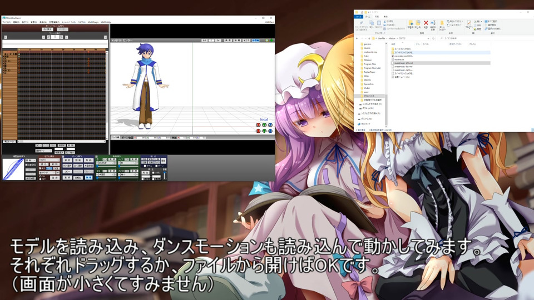Image resolution: width=534 pixels, height=300 pixels.
Task: Select the green Y-axis move icon in viewport
Action: (264, 131)
